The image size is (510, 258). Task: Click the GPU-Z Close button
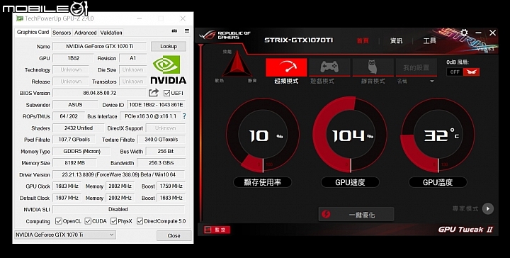pos(174,235)
